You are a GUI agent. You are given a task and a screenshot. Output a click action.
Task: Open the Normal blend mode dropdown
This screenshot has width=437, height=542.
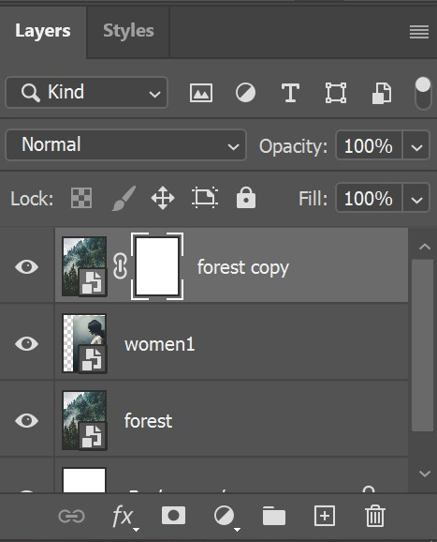pyautogui.click(x=126, y=144)
